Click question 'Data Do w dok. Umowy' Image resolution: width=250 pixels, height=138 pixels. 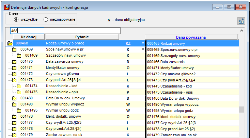click(x=65, y=98)
